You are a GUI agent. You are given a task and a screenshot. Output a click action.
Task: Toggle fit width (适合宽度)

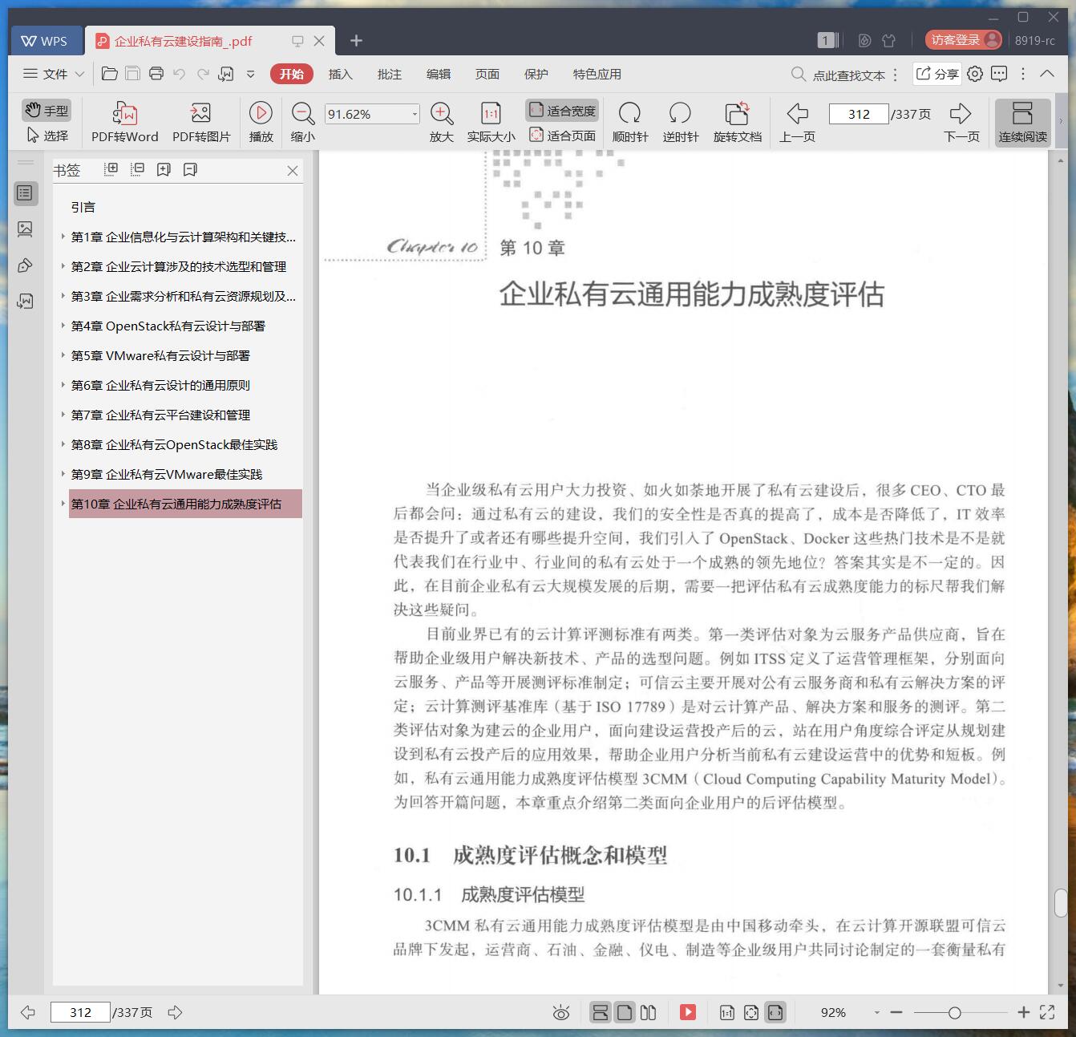[562, 111]
